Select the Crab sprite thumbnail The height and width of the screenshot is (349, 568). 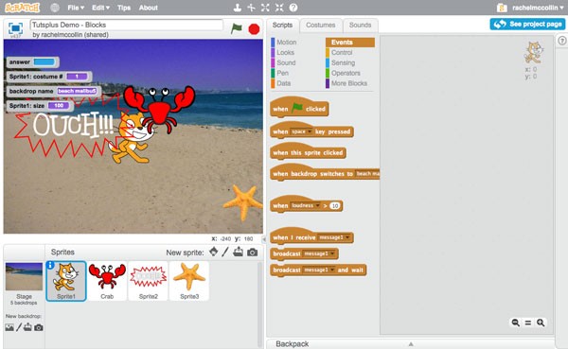107,281
